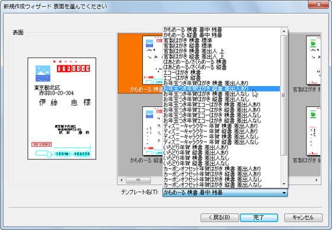Click dropdown list scroll up arrow

pos(284,31)
